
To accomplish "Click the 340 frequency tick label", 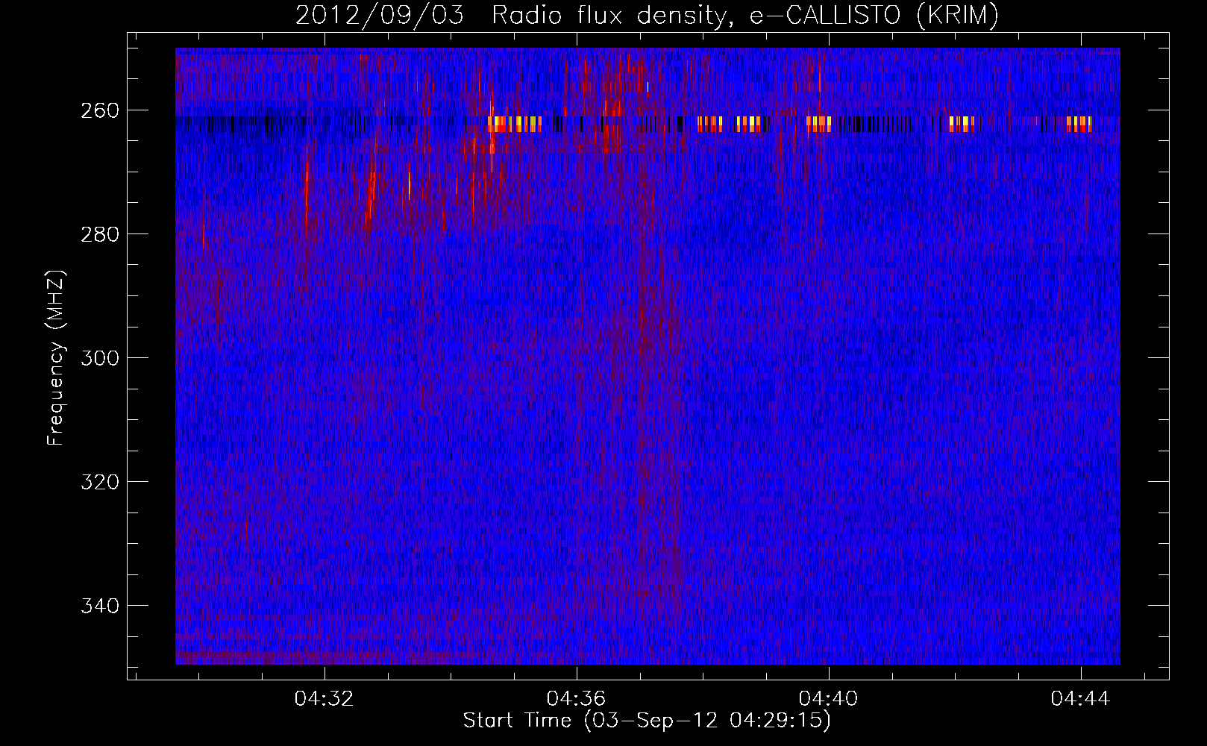I will click(99, 606).
